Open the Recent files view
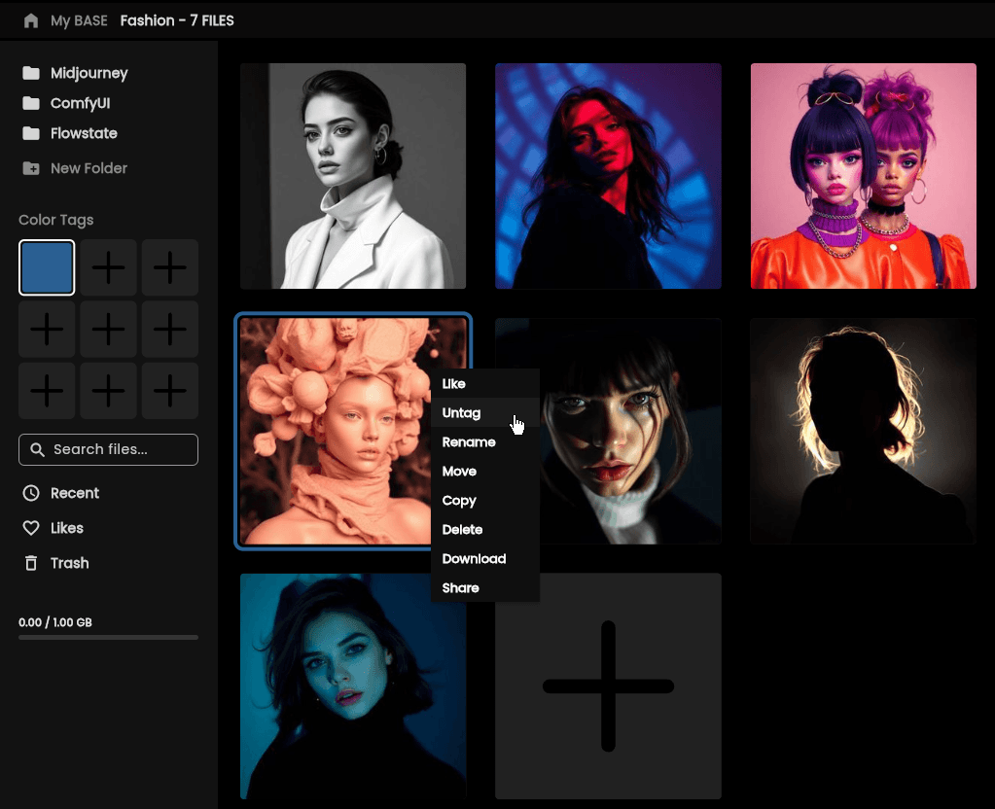 click(x=74, y=493)
